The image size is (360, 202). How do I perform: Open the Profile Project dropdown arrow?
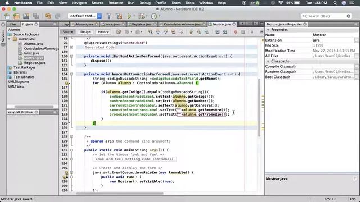click(160, 16)
